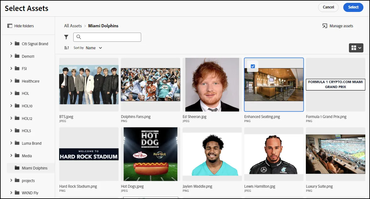
Task: Click the filter funnel icon
Action: tap(66, 37)
